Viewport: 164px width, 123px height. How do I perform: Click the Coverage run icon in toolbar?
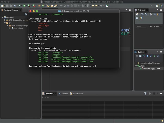tap(29, 6)
